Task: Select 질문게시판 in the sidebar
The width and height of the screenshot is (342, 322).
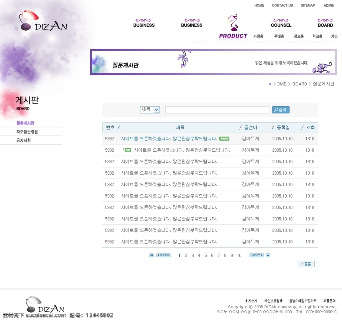Action: [x=25, y=123]
